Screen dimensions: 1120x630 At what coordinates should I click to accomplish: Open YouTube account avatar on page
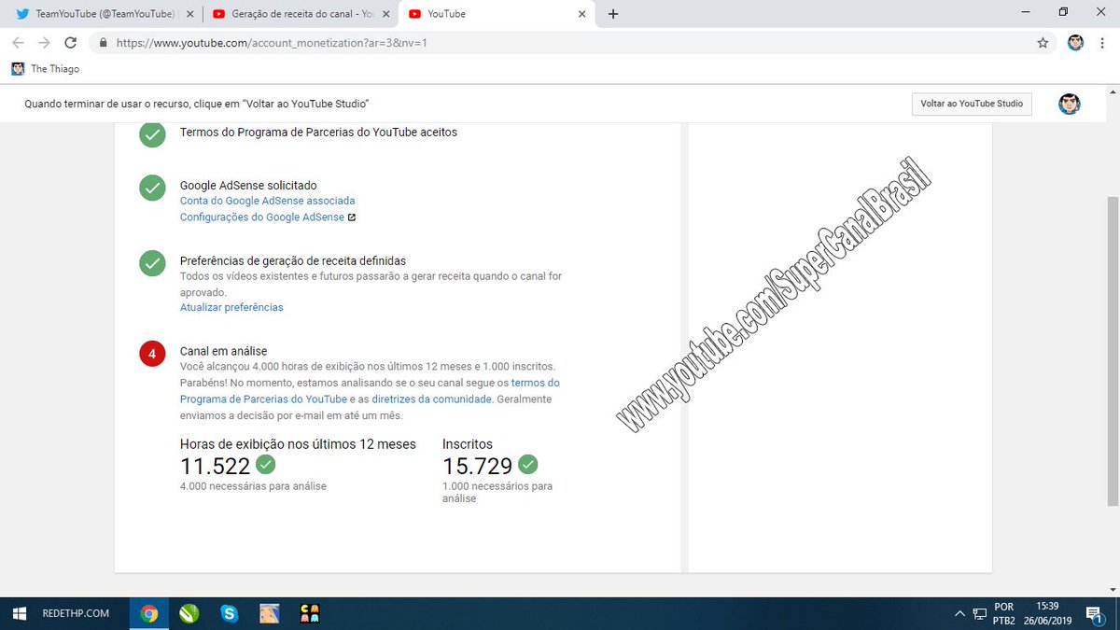pyautogui.click(x=1070, y=104)
